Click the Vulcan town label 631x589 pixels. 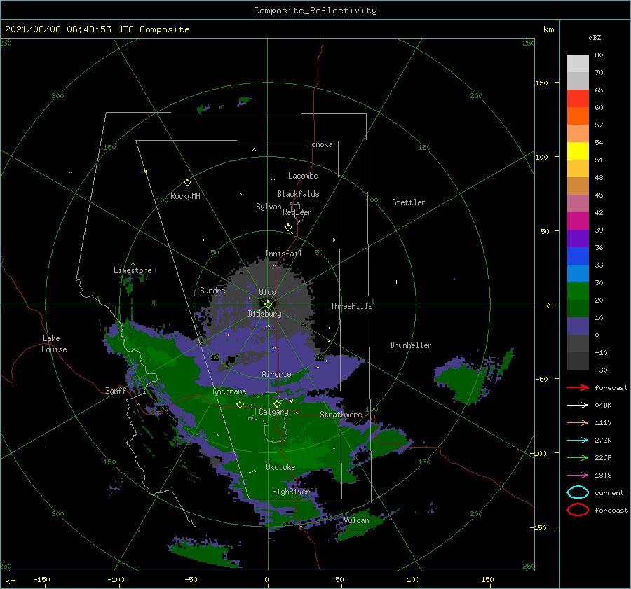[x=356, y=520]
